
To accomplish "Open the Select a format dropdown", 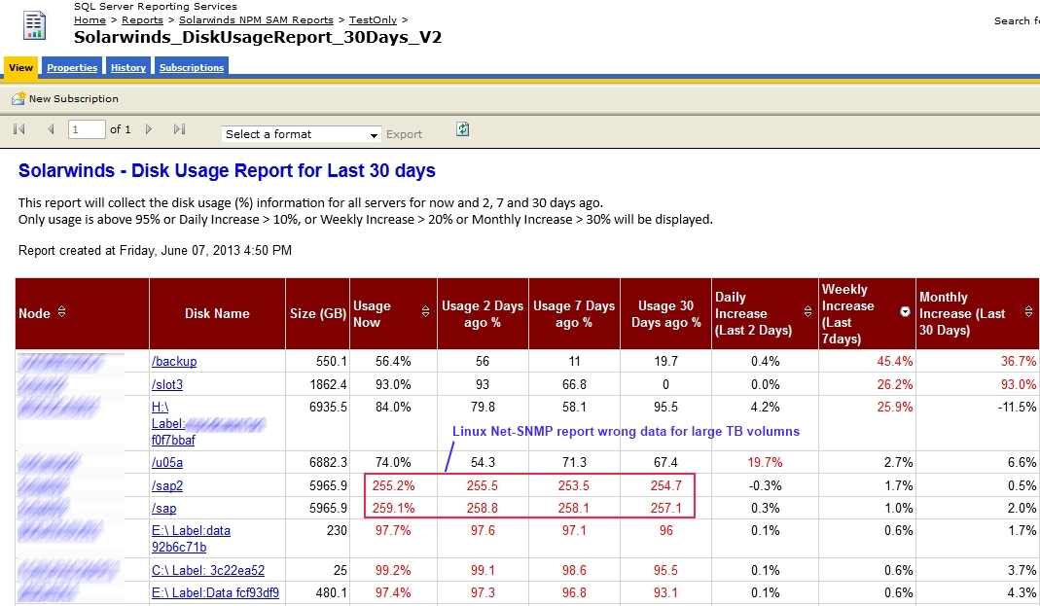I will (302, 134).
